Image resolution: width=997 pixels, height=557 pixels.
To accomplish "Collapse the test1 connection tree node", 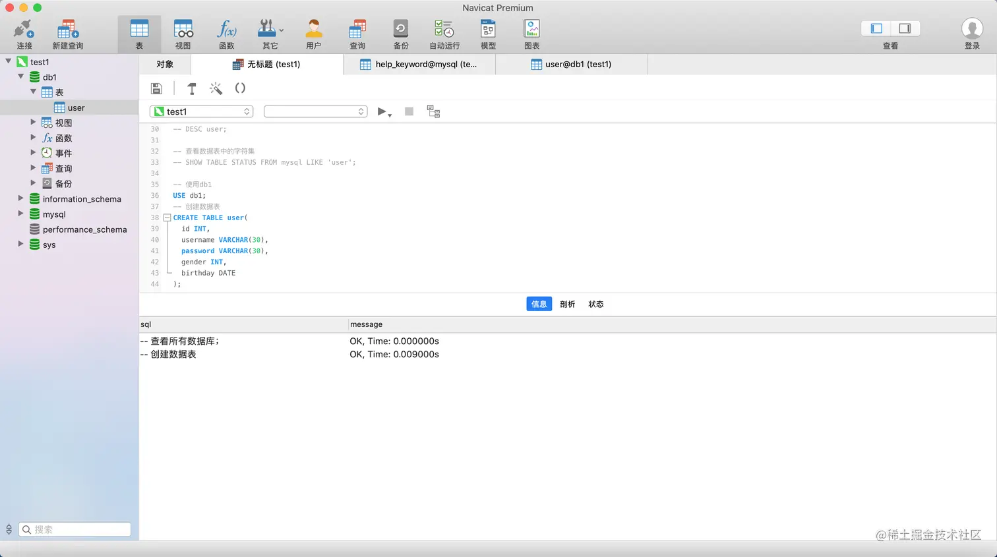I will coord(9,61).
